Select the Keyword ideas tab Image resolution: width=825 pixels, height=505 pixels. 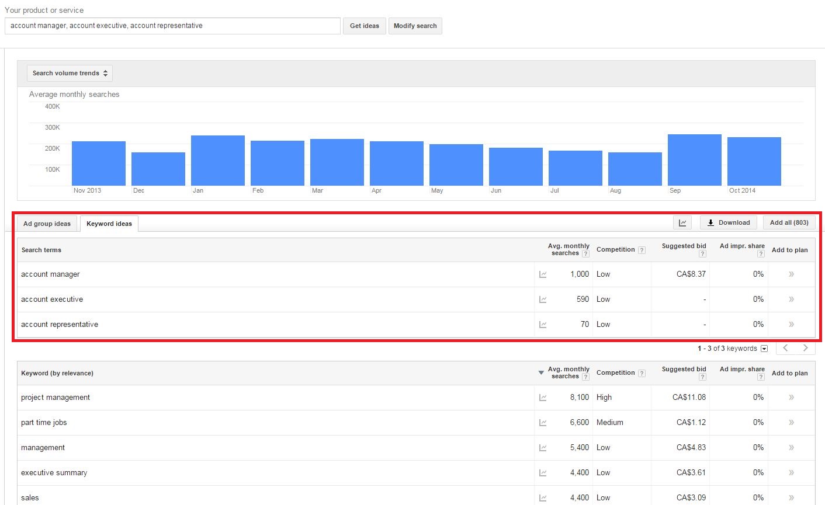click(x=109, y=224)
